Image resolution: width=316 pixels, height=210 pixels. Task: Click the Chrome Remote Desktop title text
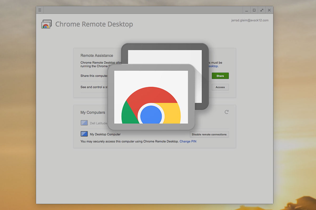pyautogui.click(x=94, y=24)
